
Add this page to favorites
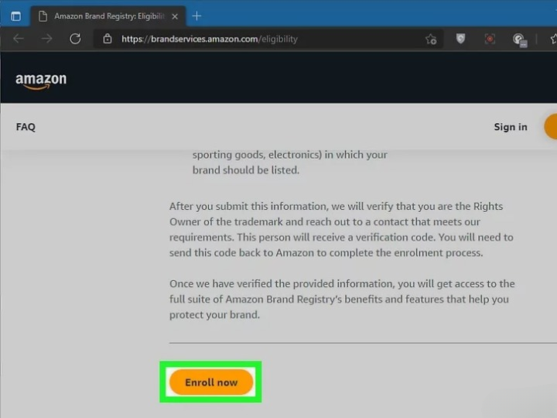[x=431, y=39]
